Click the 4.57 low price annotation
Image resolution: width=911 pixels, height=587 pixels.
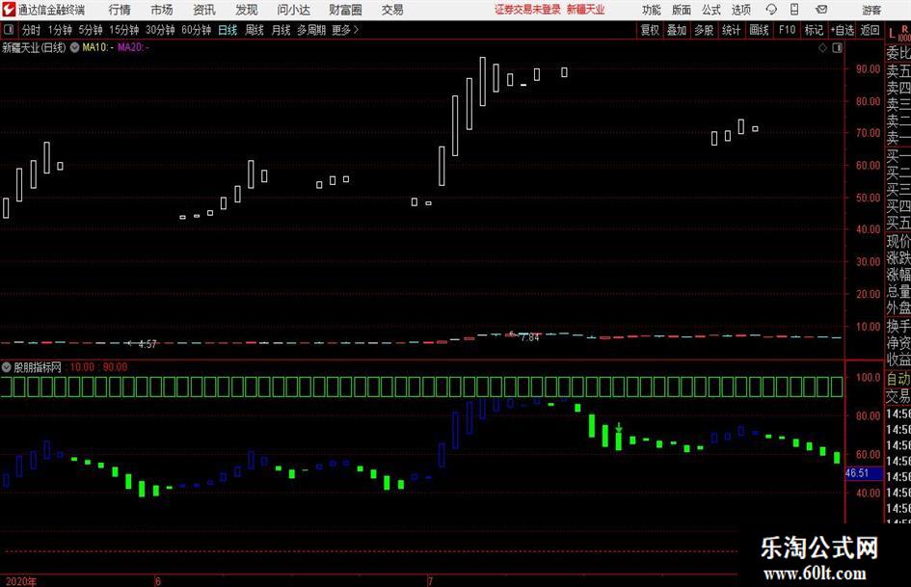pos(147,344)
